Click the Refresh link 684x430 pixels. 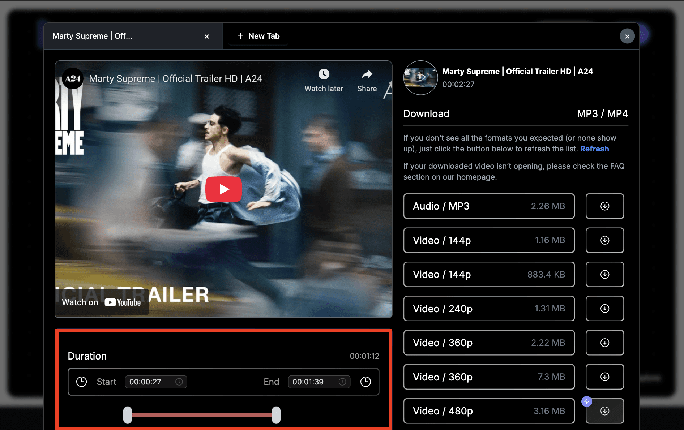(x=594, y=149)
